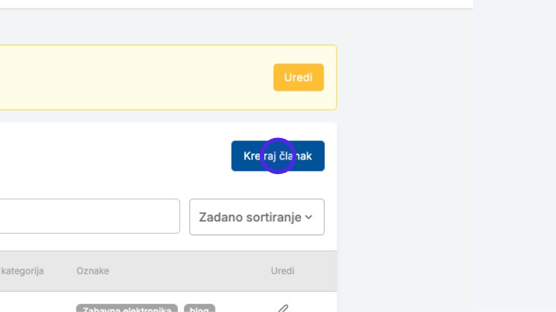Click the Oznake column header
This screenshot has width=556, height=312.
[x=93, y=271]
